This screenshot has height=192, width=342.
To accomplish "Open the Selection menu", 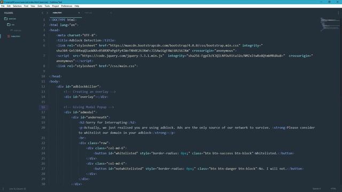I will 17,6.
